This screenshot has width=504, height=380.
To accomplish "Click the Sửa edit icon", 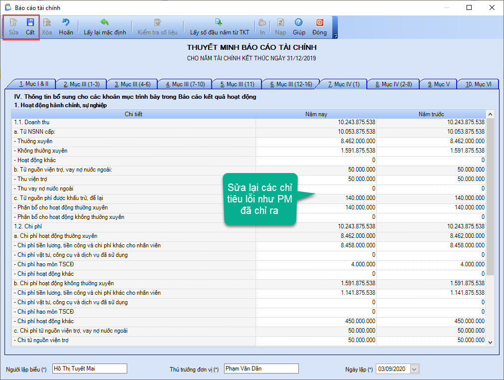I will (13, 27).
